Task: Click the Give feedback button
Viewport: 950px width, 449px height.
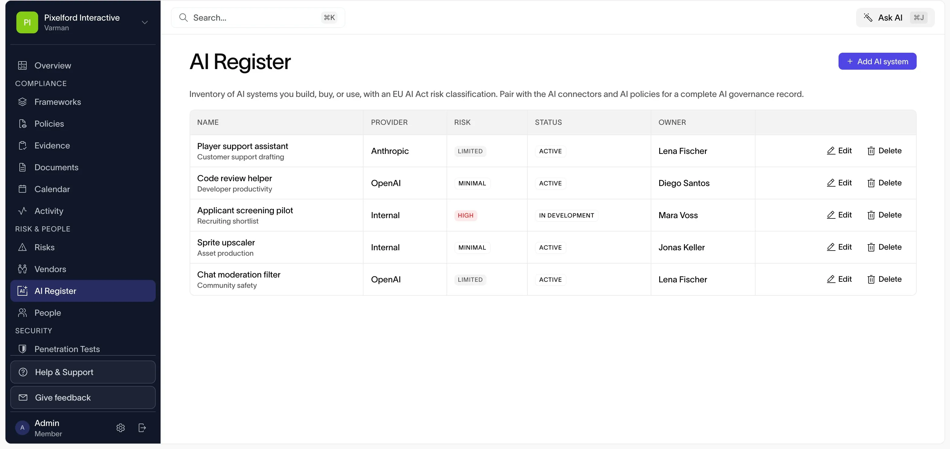Action: coord(83,397)
